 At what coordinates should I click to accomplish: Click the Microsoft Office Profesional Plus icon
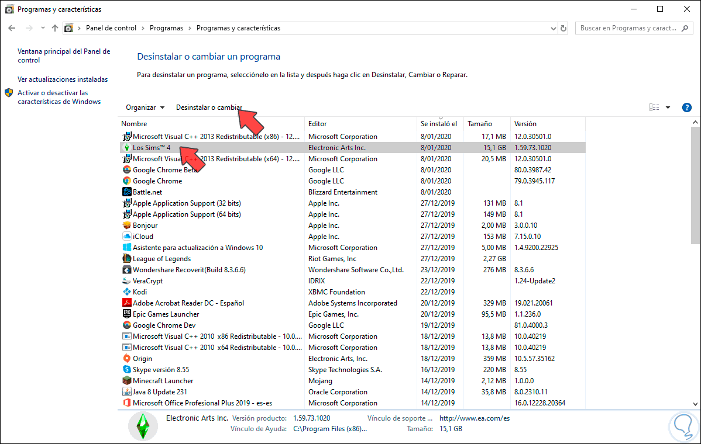point(127,403)
